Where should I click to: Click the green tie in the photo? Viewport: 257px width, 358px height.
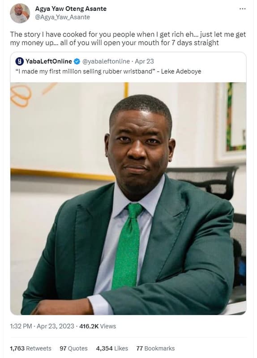(x=127, y=245)
